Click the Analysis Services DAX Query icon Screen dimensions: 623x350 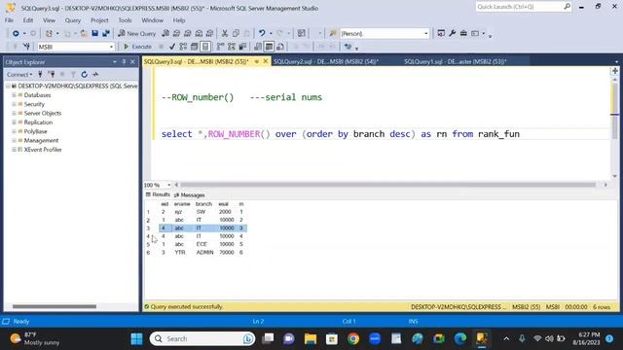coord(210,33)
